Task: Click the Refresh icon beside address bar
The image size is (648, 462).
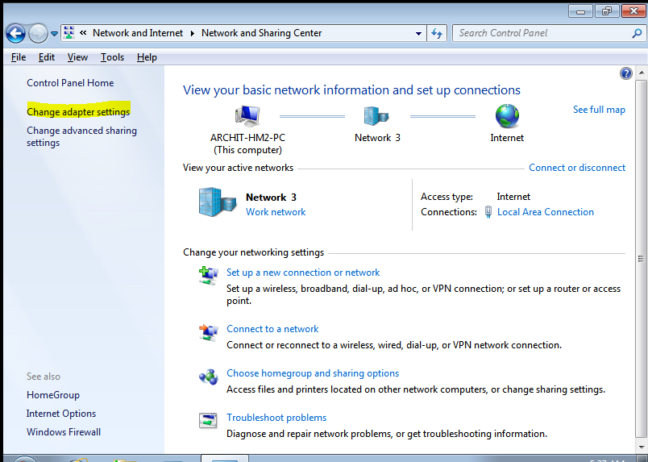Action: coord(437,33)
